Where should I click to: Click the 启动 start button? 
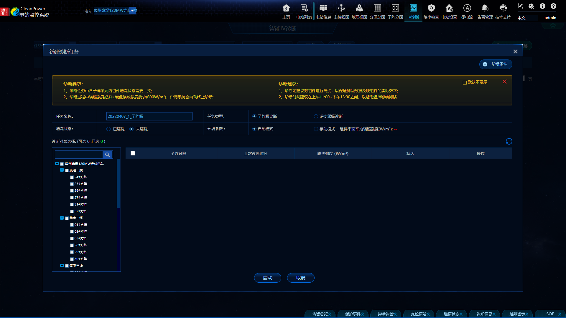(x=267, y=278)
